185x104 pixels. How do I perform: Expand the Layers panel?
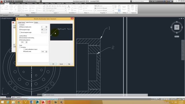point(56,13)
